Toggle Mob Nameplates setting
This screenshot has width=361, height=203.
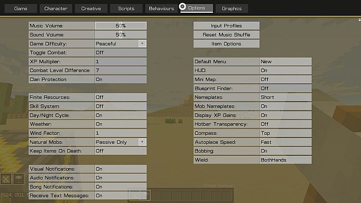tap(286, 106)
